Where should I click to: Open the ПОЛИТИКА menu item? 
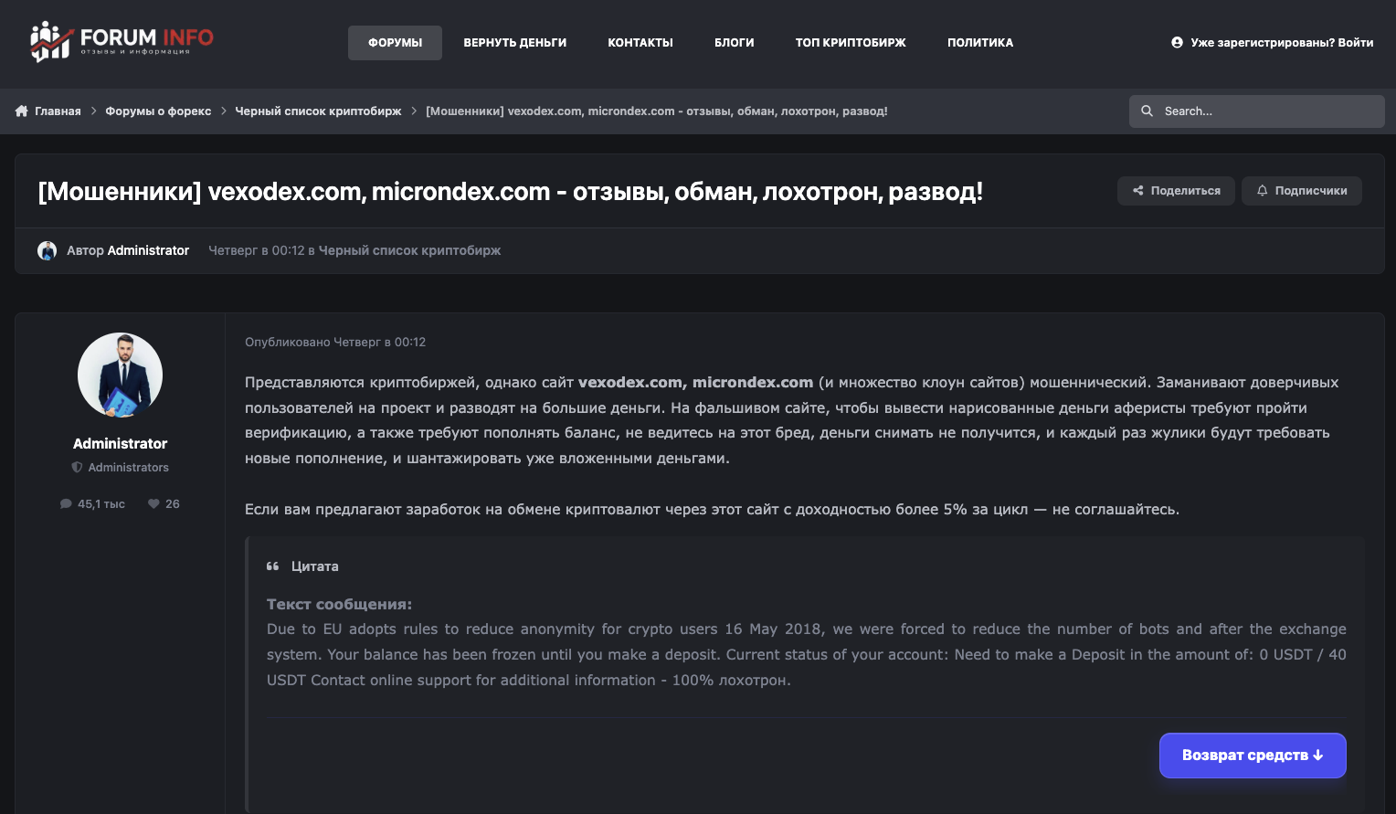point(980,43)
